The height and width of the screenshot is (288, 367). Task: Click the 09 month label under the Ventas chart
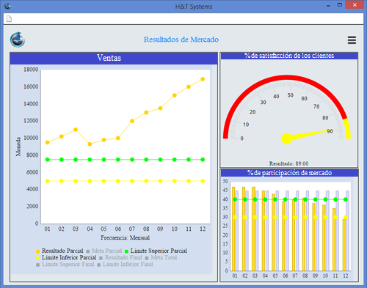(160, 229)
